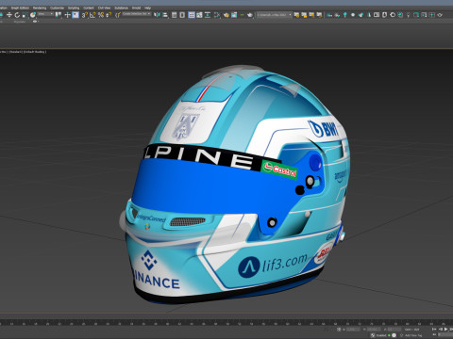Click third project folder icon
Viewport: 453px width, 339px height.
click(x=311, y=15)
